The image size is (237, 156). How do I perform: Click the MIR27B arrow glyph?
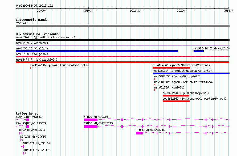[22, 140]
